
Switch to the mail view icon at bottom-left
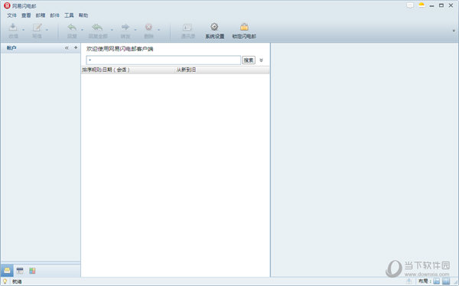click(x=7, y=271)
